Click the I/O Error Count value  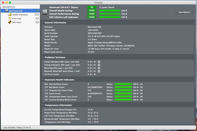coord(92,74)
